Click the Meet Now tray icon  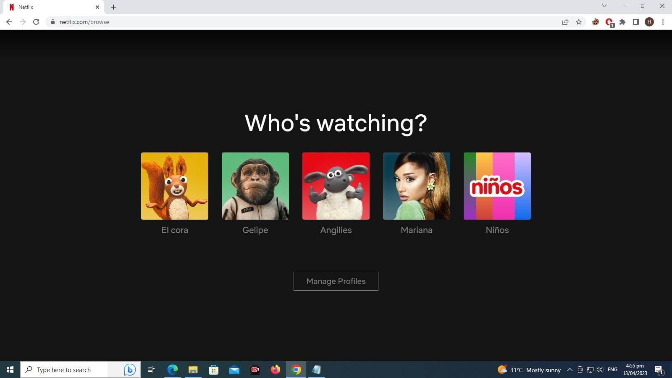click(x=580, y=370)
